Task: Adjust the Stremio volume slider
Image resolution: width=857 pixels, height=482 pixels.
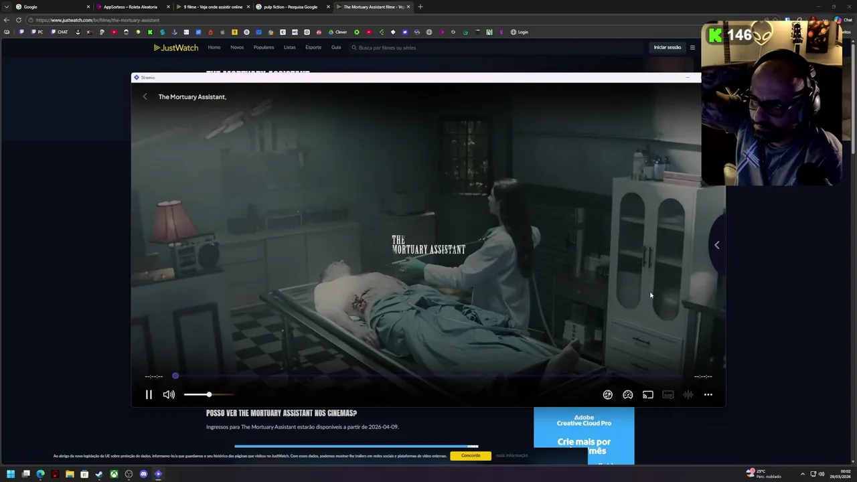Action: (209, 395)
